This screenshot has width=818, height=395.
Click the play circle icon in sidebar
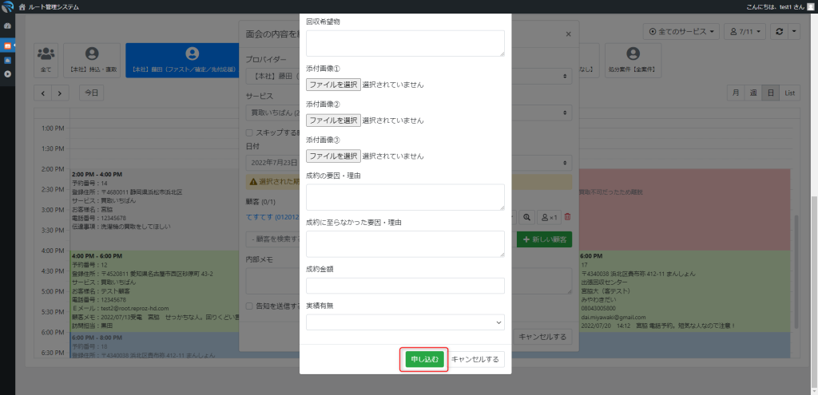click(8, 74)
